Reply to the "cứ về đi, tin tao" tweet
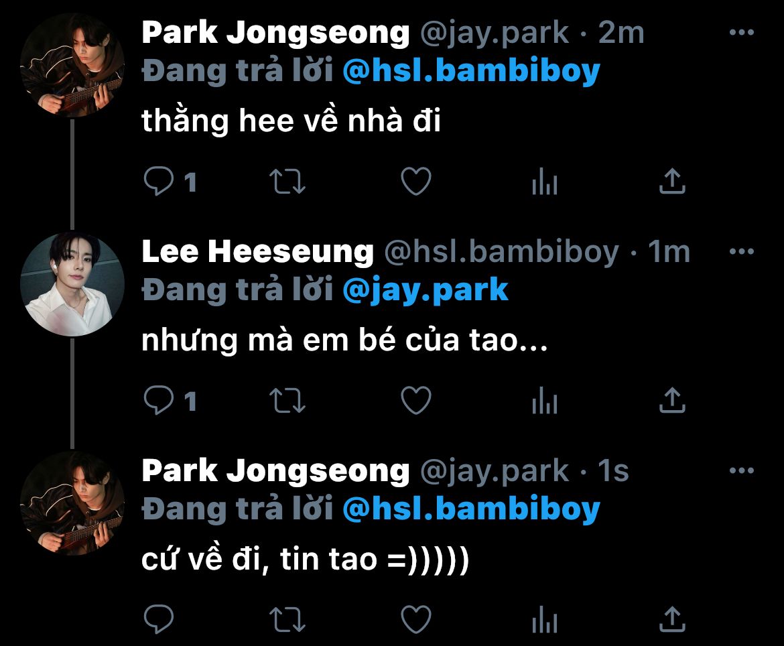Screen dimensions: 784x646 point(159,619)
